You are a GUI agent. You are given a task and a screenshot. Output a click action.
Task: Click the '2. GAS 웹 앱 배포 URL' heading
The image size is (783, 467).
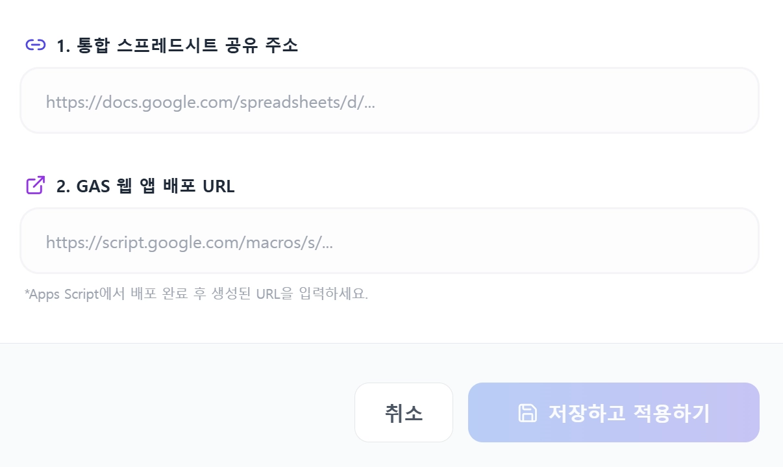click(145, 186)
